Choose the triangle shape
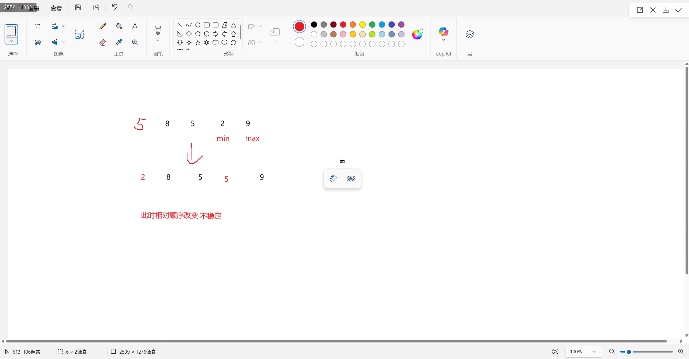Screen dimensions: 689x359 pyautogui.click(x=233, y=25)
